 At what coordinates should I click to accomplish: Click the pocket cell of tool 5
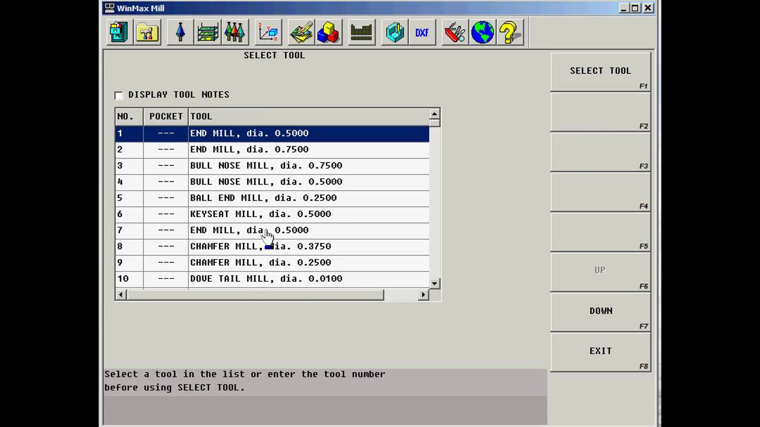[166, 198]
